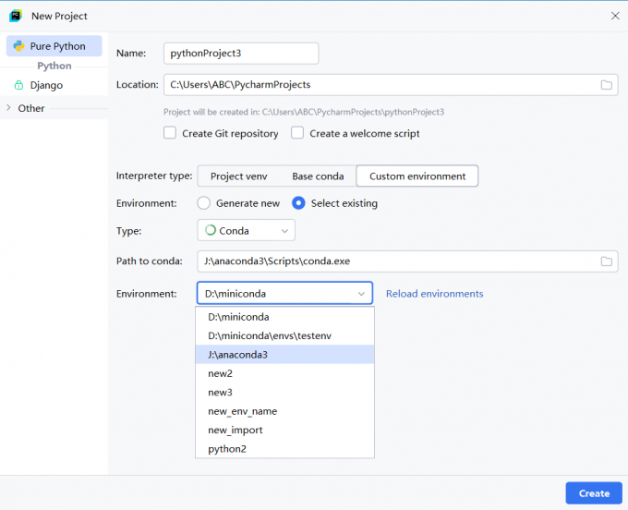Click the Reload environments link
The image size is (628, 510).
coord(435,294)
